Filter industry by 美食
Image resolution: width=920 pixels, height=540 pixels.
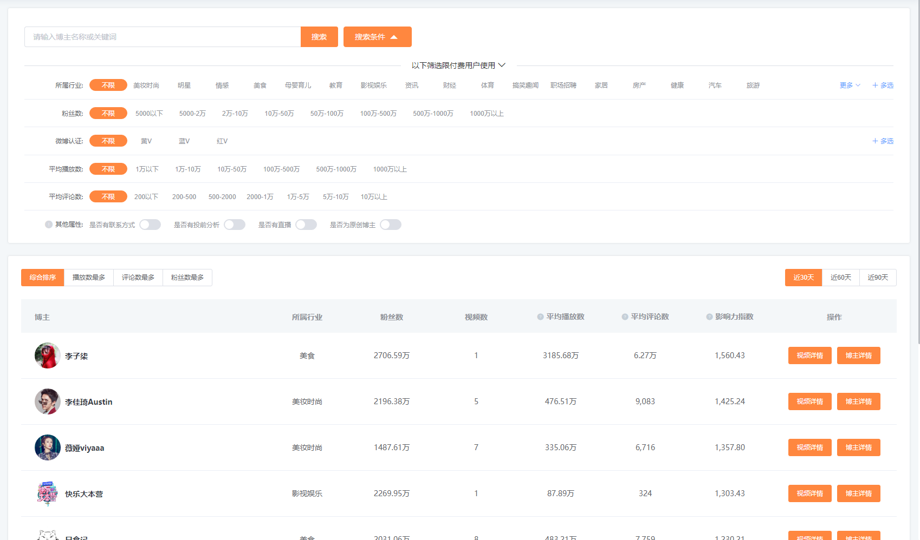pyautogui.click(x=260, y=85)
